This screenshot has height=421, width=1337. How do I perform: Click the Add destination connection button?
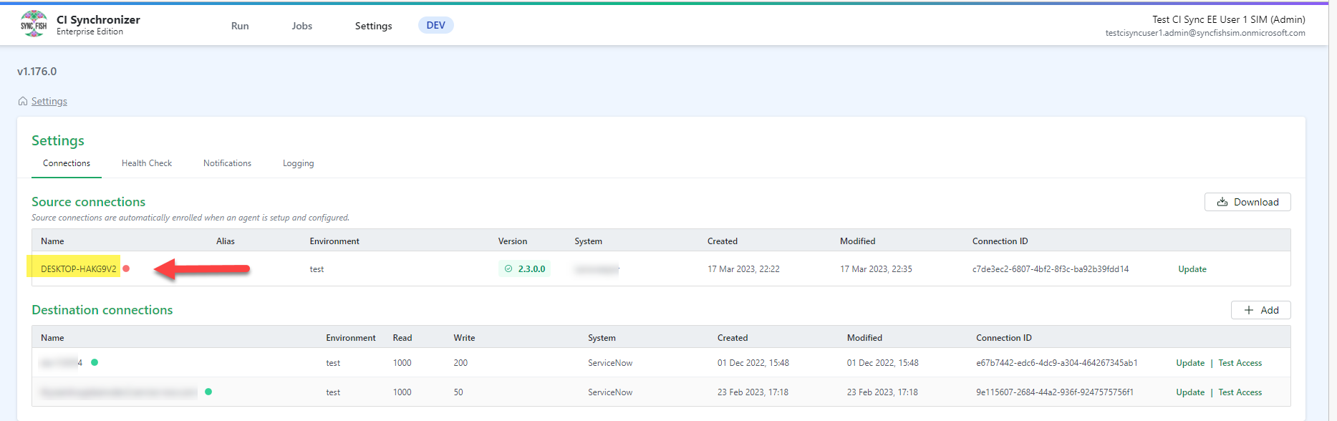pyautogui.click(x=1260, y=310)
